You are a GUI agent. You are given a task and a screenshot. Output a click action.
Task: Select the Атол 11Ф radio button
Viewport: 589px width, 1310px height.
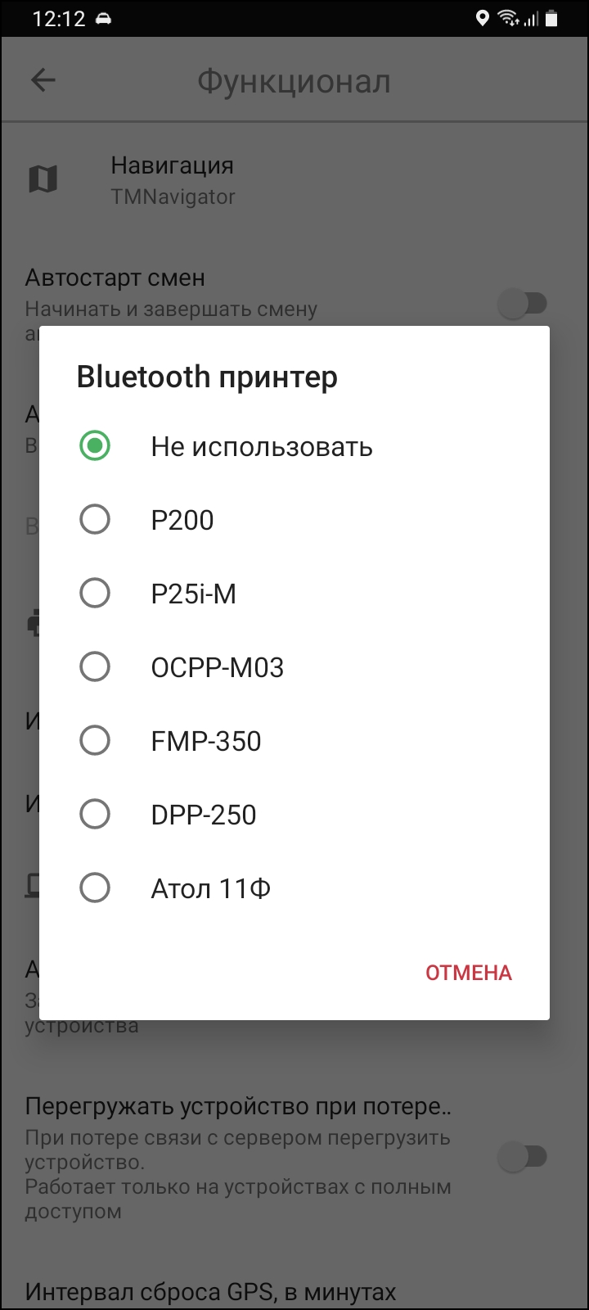point(95,888)
